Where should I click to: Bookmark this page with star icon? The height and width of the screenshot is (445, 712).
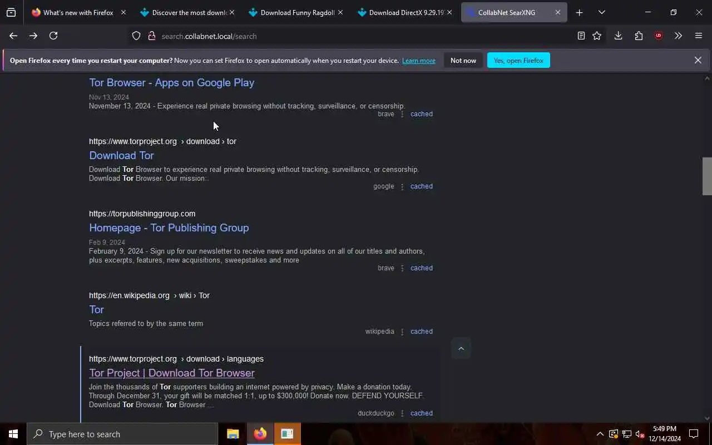(x=597, y=36)
